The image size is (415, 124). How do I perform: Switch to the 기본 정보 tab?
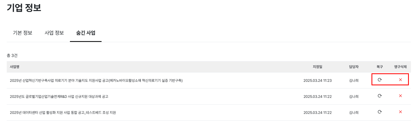(x=23, y=33)
